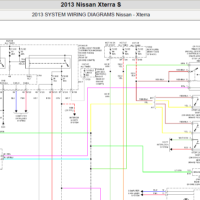Click the "PPL 1" terminal label
This screenshot has height=200, width=200.
coord(184,86)
